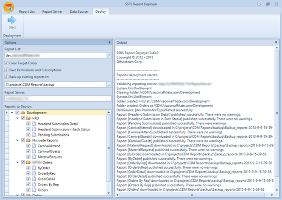Click the document icon beside the Orders report
Screen dimensions: 282x200
click(34, 190)
